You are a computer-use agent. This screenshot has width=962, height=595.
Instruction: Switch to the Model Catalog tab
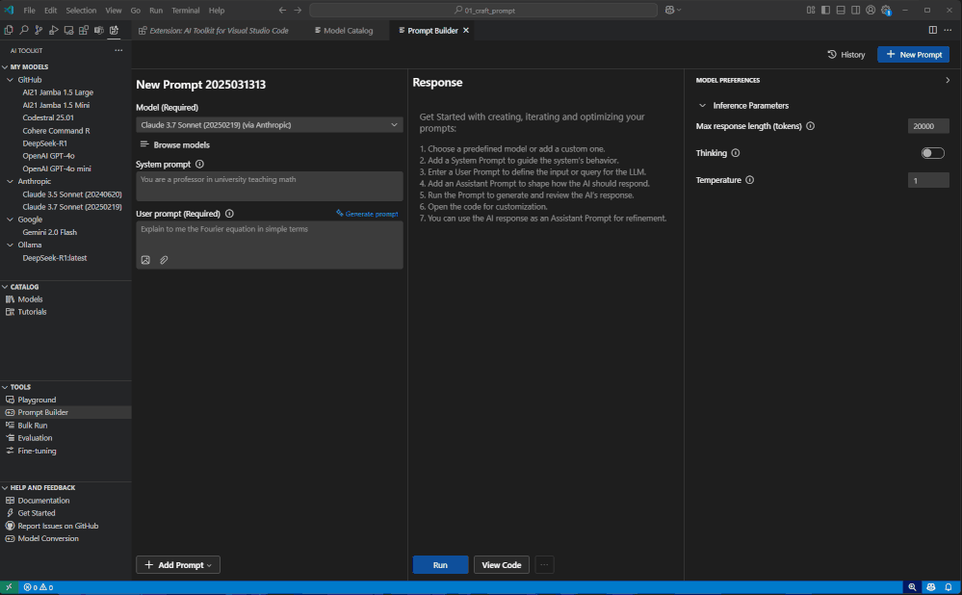pyautogui.click(x=343, y=30)
